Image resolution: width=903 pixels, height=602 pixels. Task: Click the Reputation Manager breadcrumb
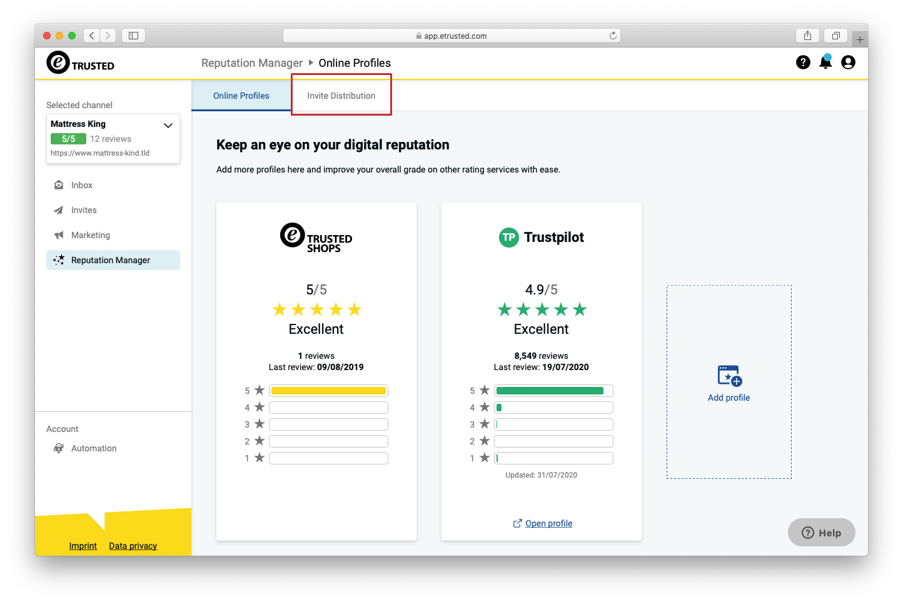(252, 63)
